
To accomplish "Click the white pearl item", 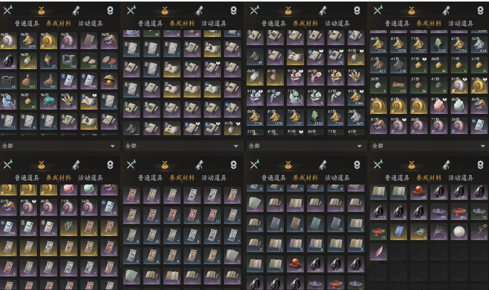I will tap(459, 232).
